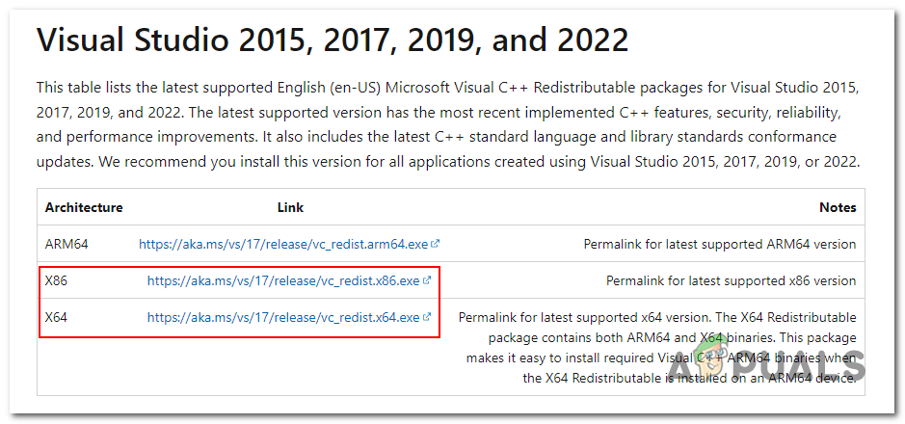Click the intro paragraph beginning 'This table lists'
Viewport: 905px width, 424px height.
pyautogui.click(x=448, y=126)
